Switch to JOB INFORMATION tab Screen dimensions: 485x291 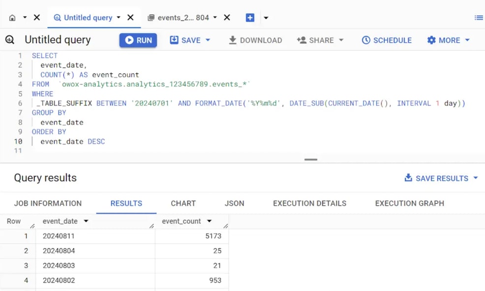pyautogui.click(x=48, y=203)
